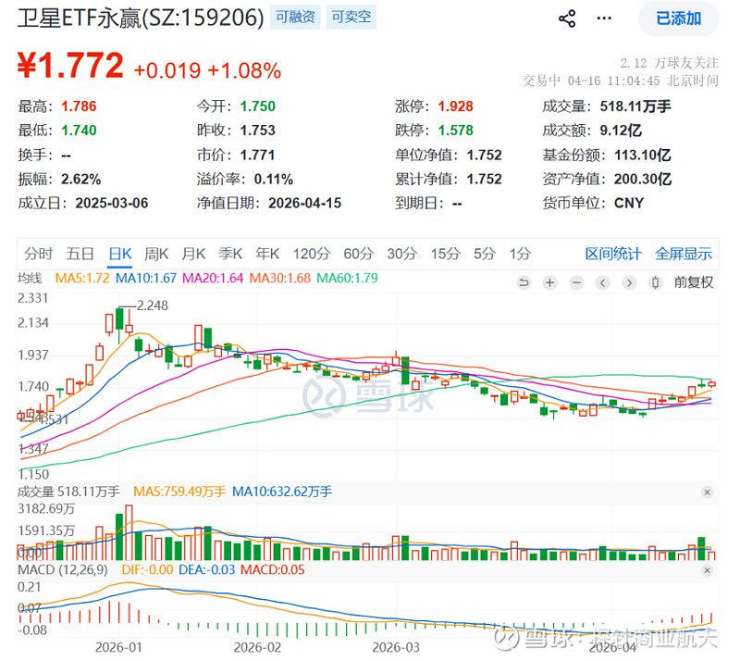Click the 2.248 high marker on chart
The image size is (740, 661).
click(152, 306)
